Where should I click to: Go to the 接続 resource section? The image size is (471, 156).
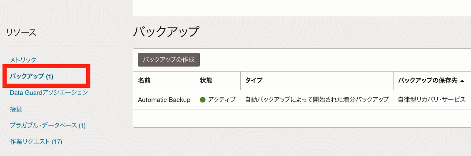(x=16, y=109)
